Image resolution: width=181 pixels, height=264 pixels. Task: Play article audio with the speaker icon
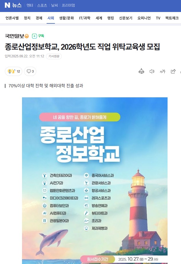152,71
